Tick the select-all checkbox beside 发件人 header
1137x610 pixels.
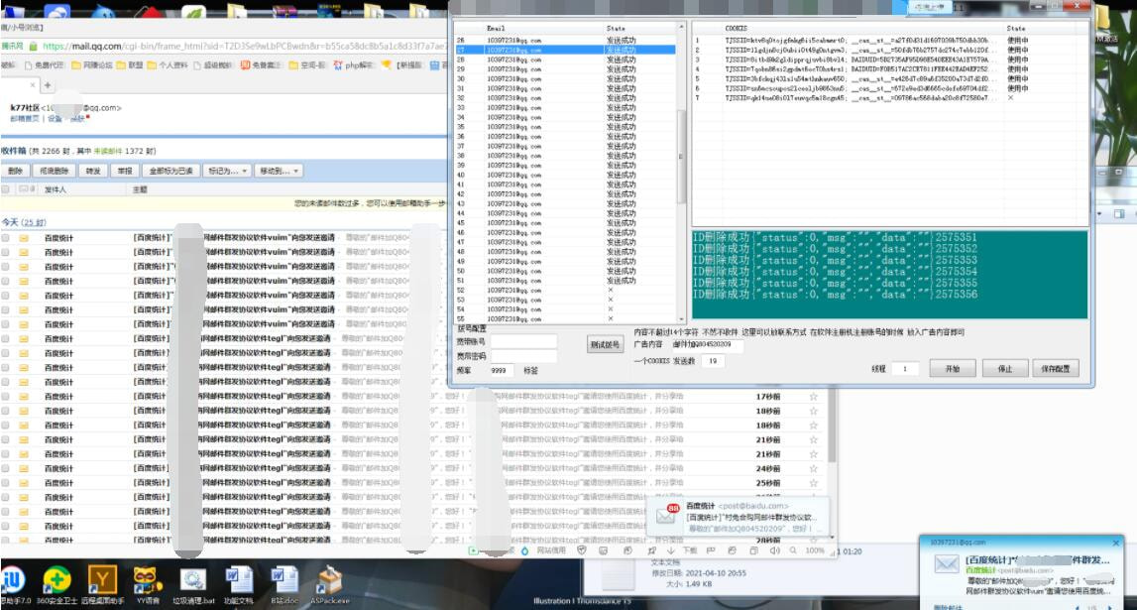coord(6,189)
